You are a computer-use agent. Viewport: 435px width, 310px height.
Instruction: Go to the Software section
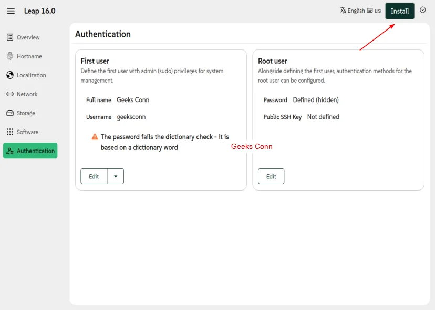point(27,132)
